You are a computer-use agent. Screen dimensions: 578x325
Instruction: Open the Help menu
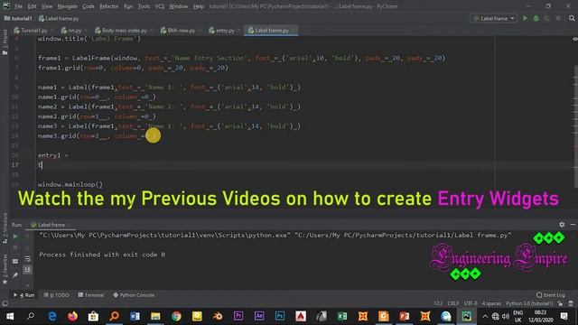199,6
